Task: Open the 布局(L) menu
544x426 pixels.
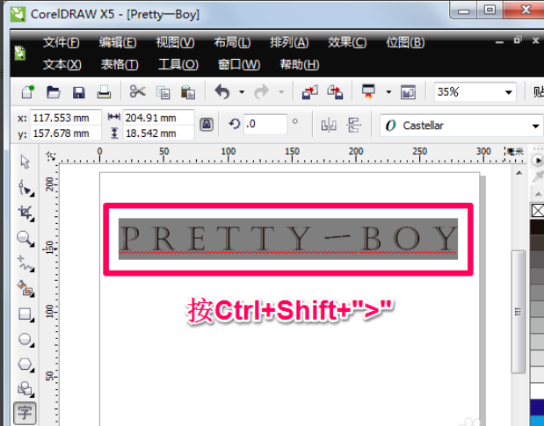Action: (232, 43)
